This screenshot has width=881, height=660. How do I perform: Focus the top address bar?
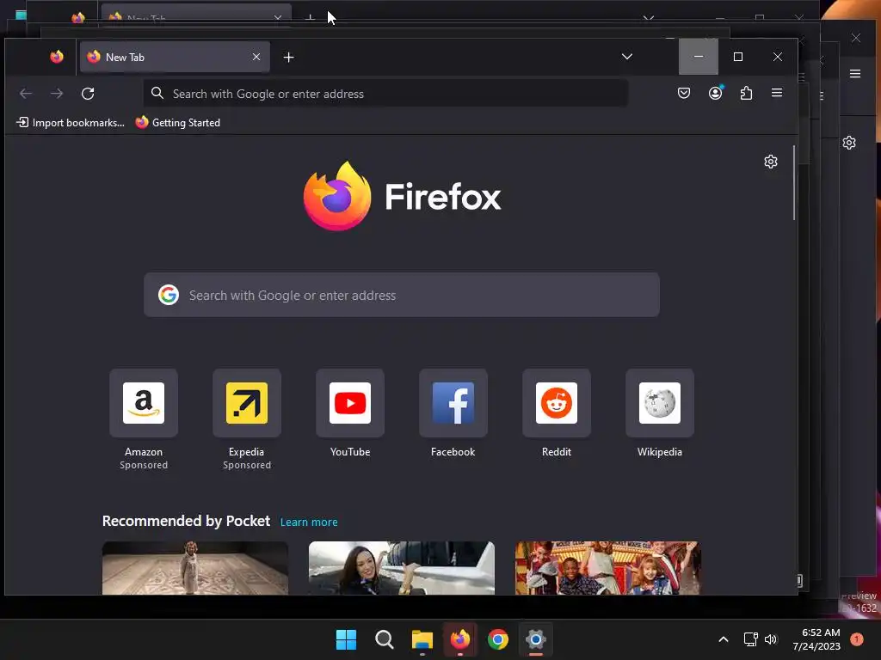click(x=386, y=94)
